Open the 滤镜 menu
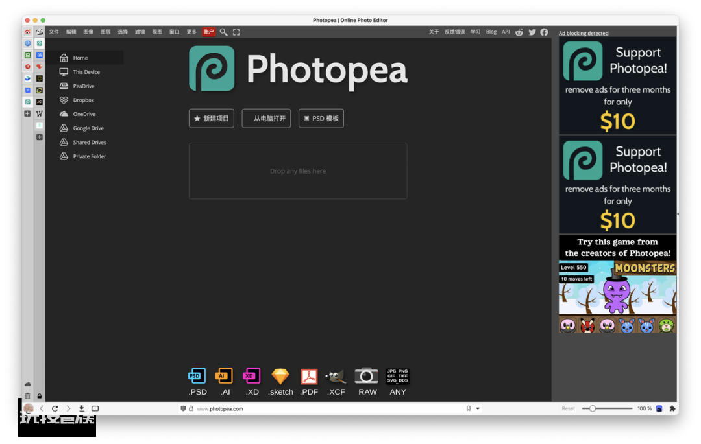 point(140,32)
